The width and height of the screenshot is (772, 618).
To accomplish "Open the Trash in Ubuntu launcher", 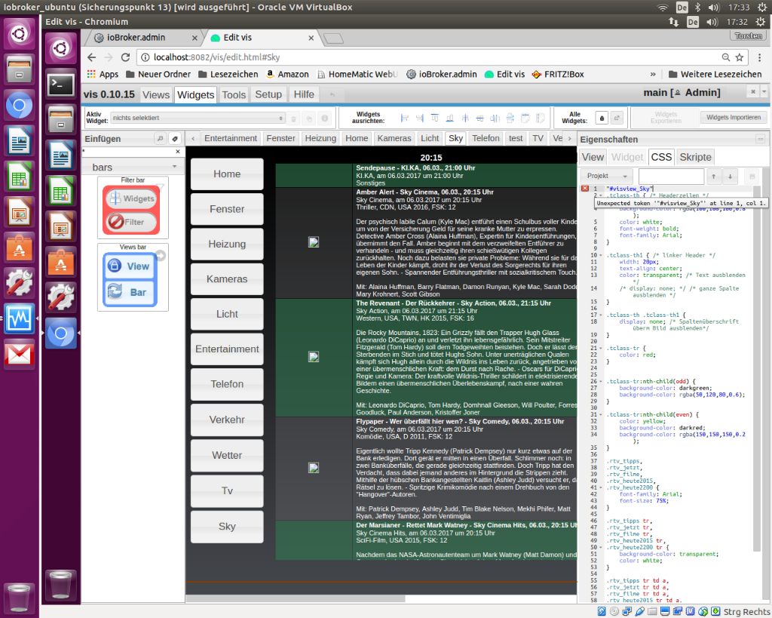I will pos(19,597).
